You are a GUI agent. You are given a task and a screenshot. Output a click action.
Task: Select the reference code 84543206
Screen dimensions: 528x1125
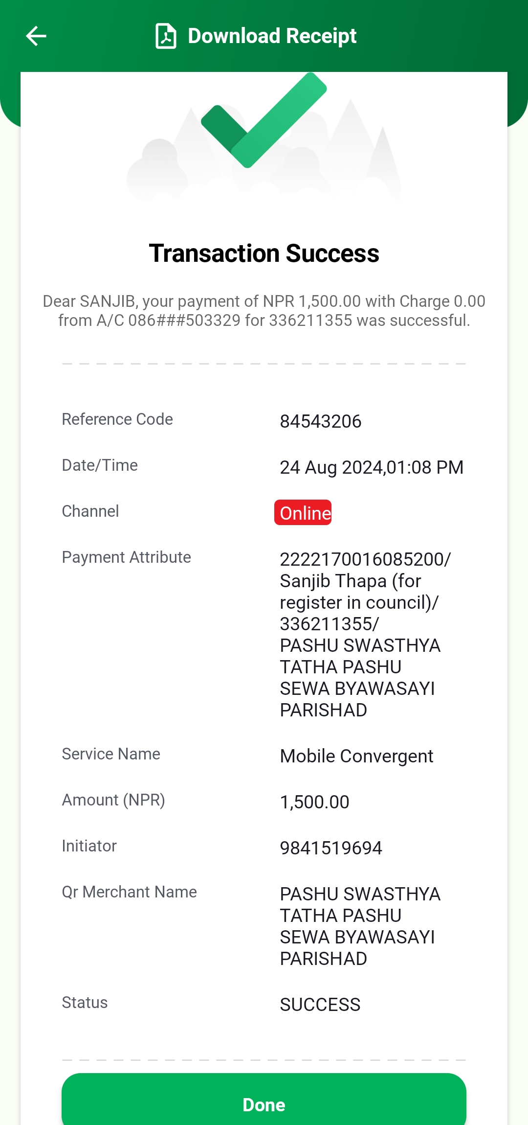(321, 421)
